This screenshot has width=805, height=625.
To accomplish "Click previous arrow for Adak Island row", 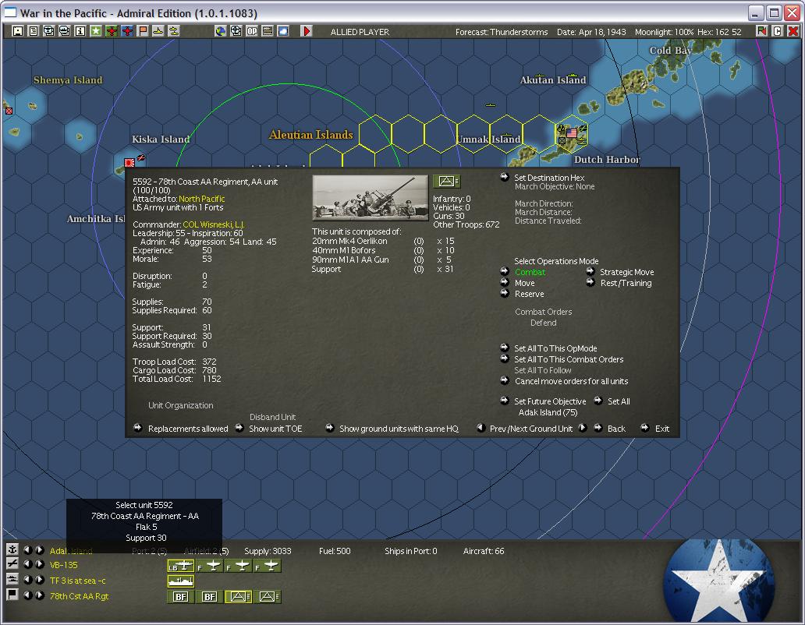I will [x=28, y=549].
